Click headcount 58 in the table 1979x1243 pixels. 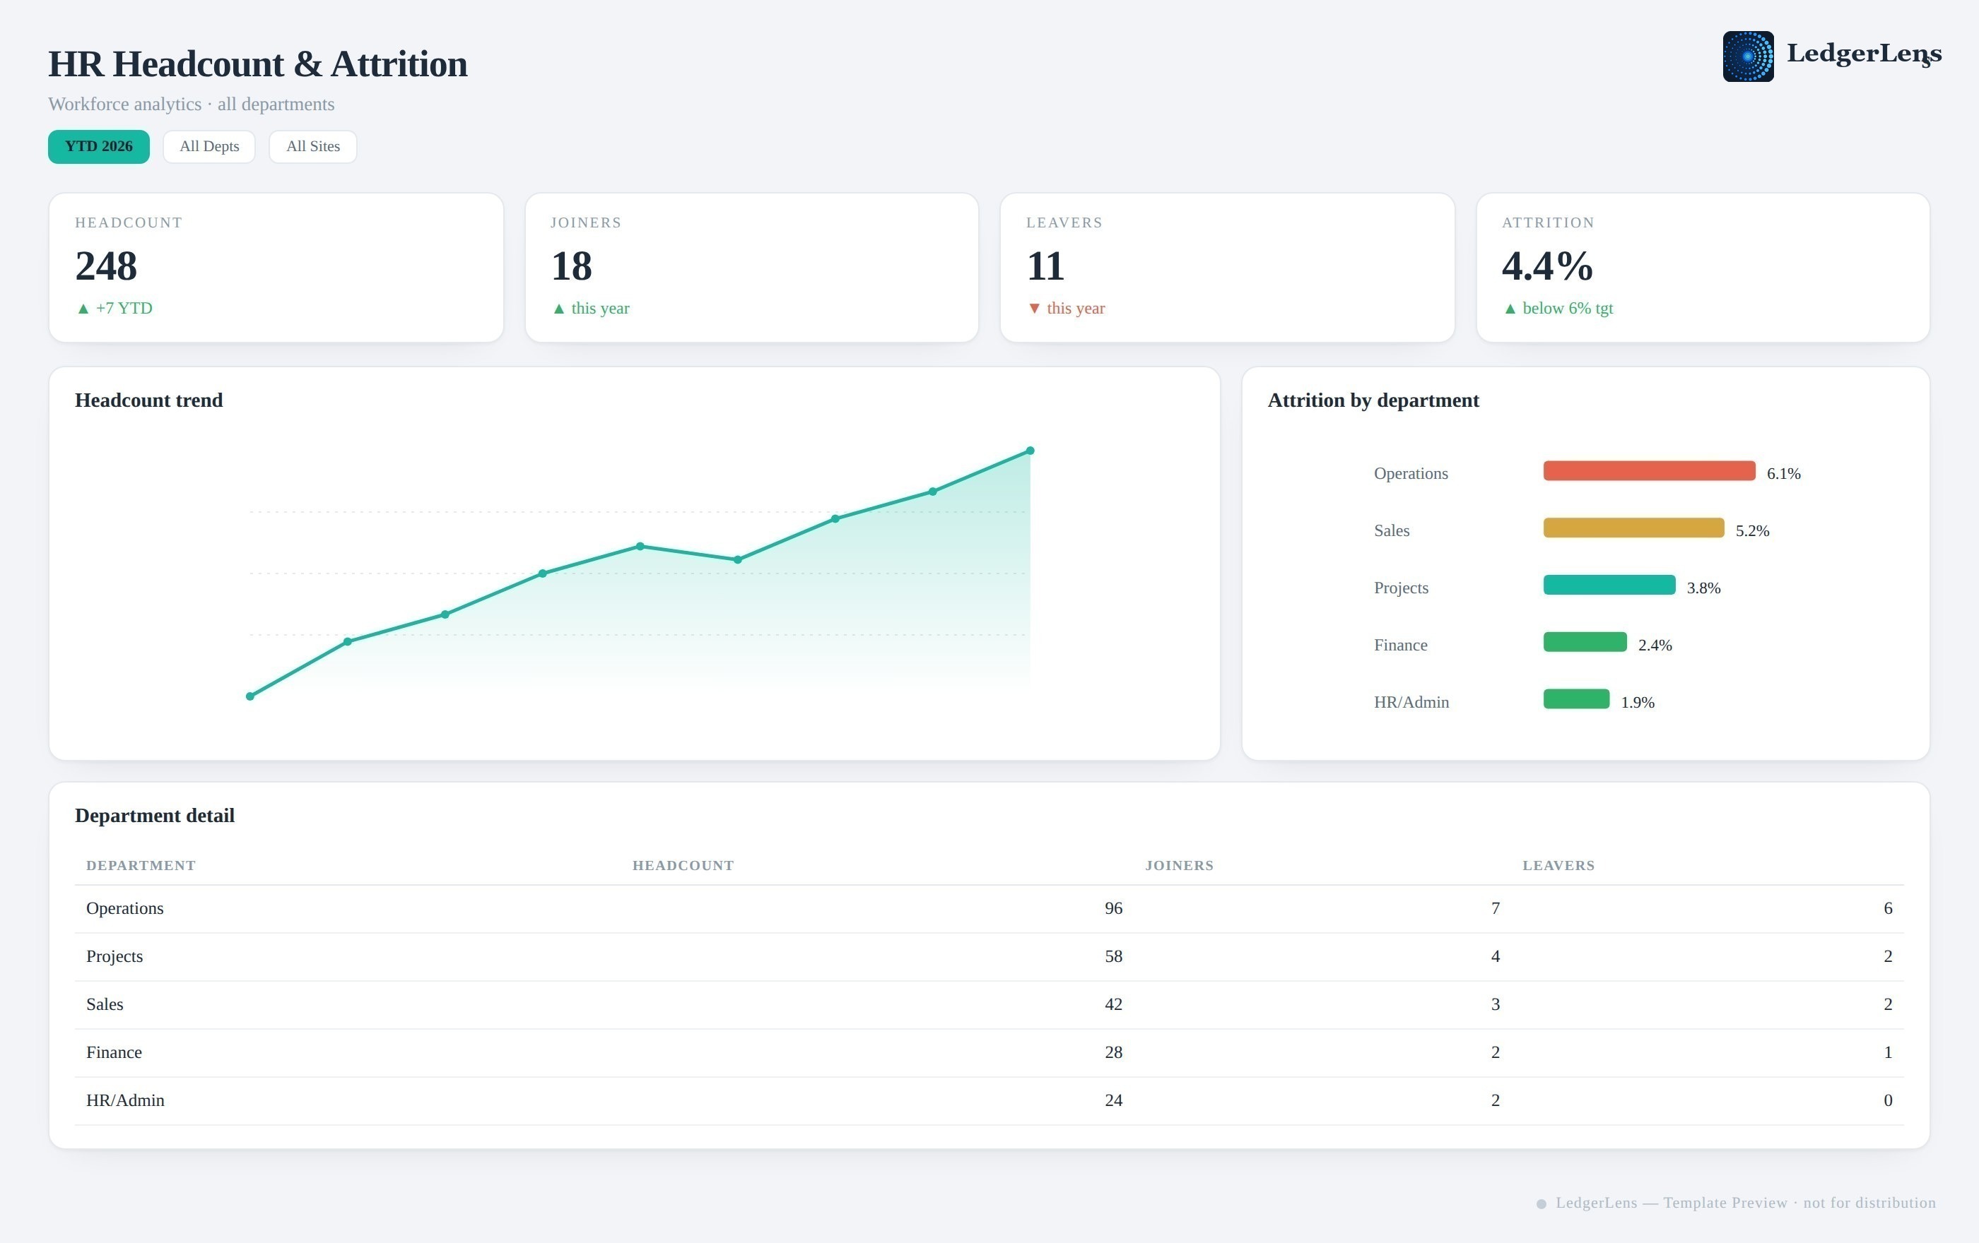point(1114,956)
